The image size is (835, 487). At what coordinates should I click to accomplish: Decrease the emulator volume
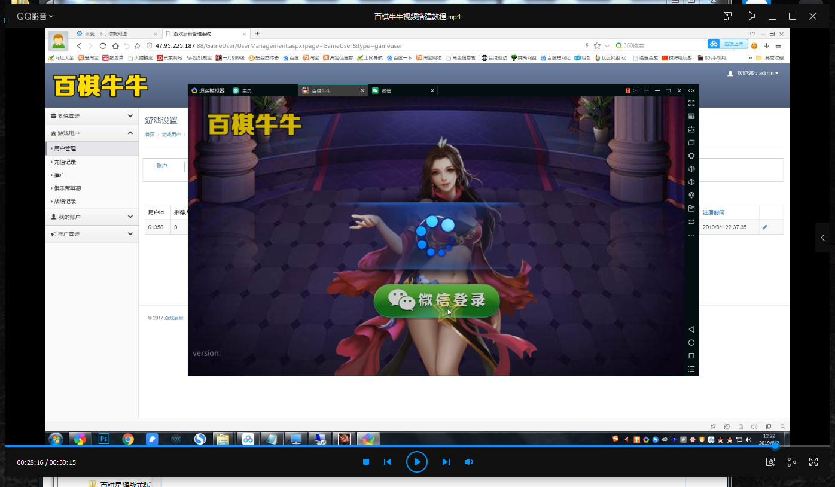691,182
